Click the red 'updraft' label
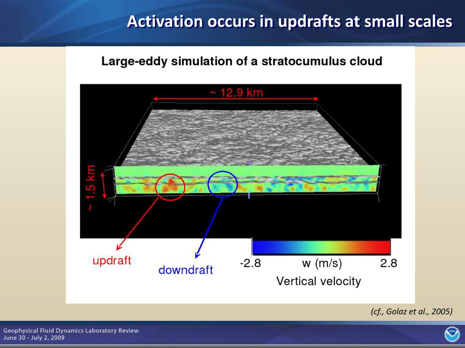This screenshot has width=465, height=348. [112, 261]
